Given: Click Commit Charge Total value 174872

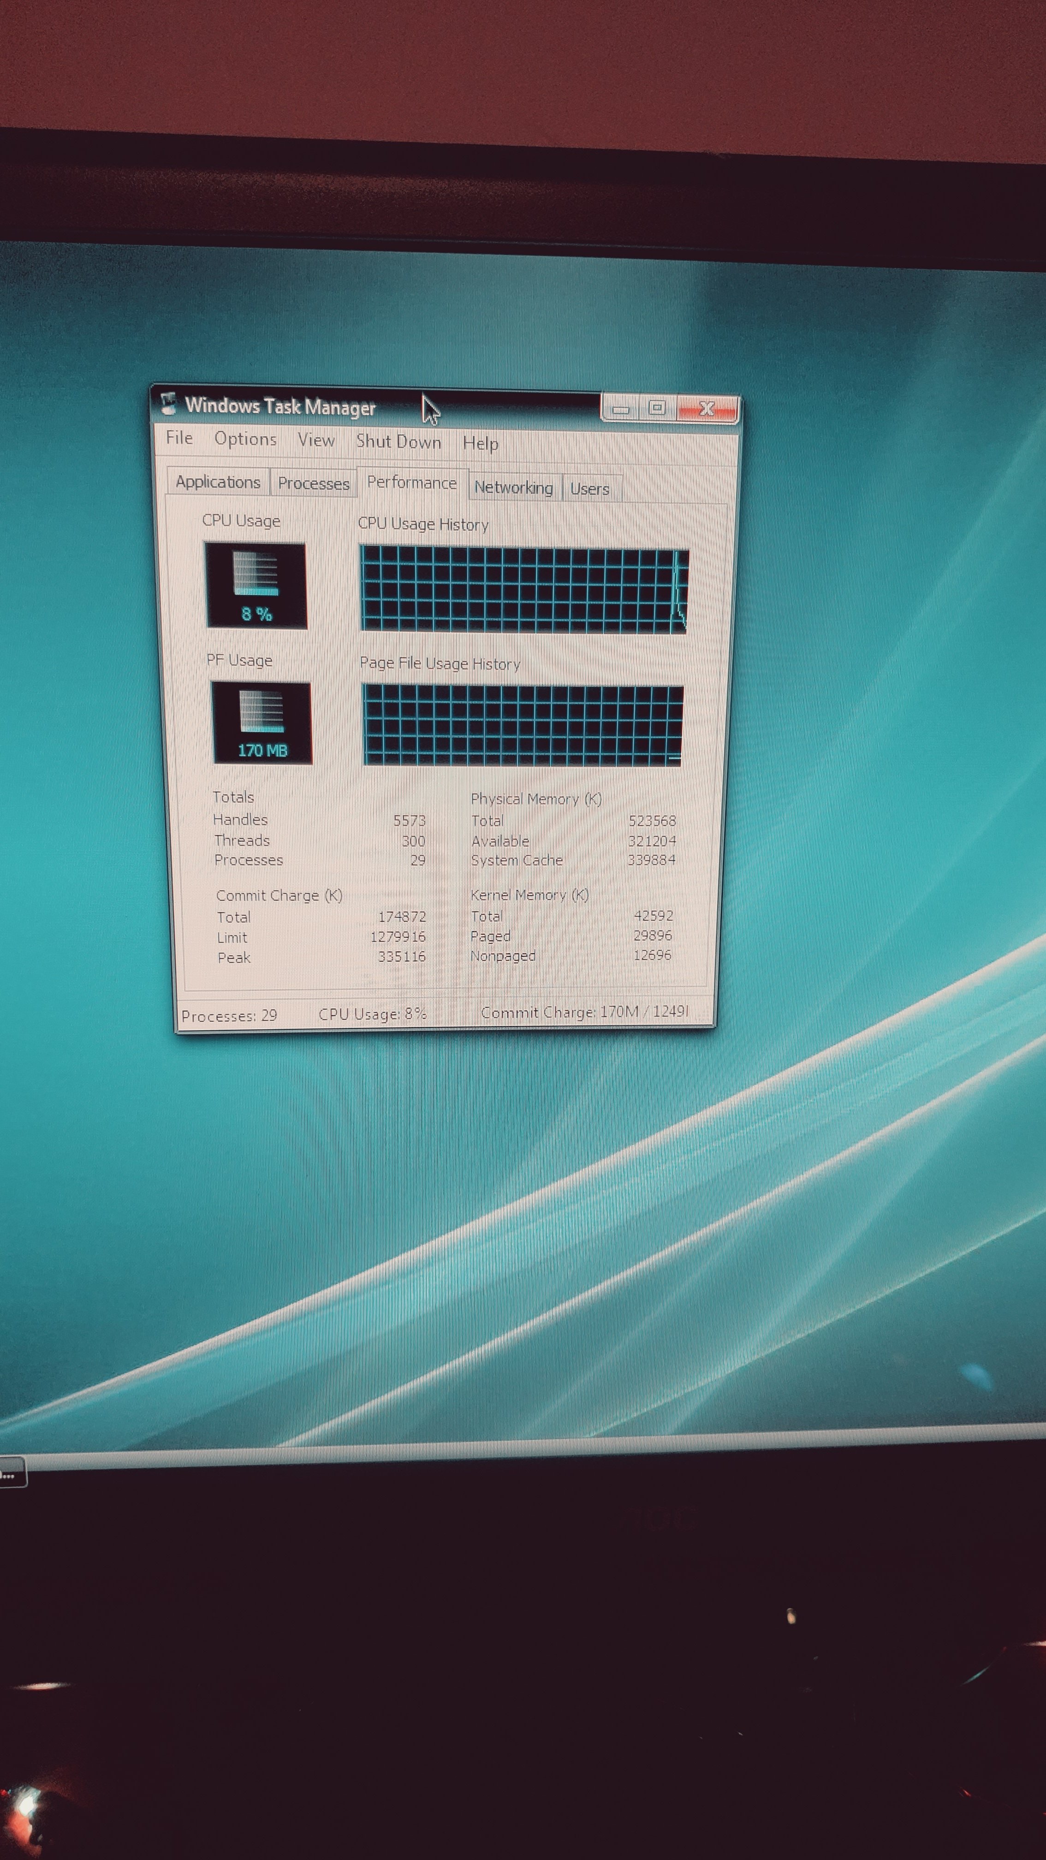Looking at the screenshot, I should [x=402, y=917].
